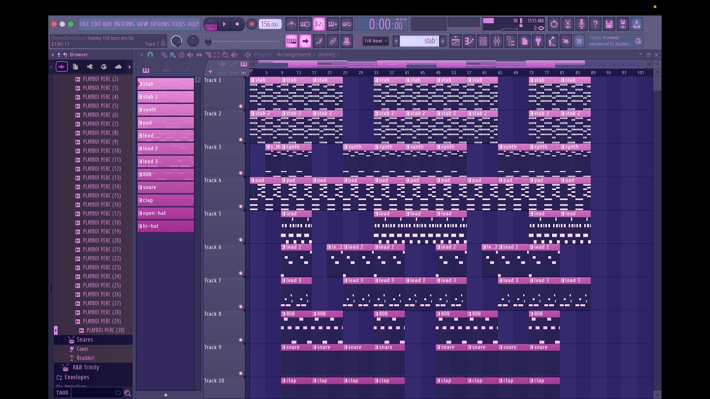Toggle wait for input to start playing
This screenshot has width=710, height=399.
tap(305, 24)
